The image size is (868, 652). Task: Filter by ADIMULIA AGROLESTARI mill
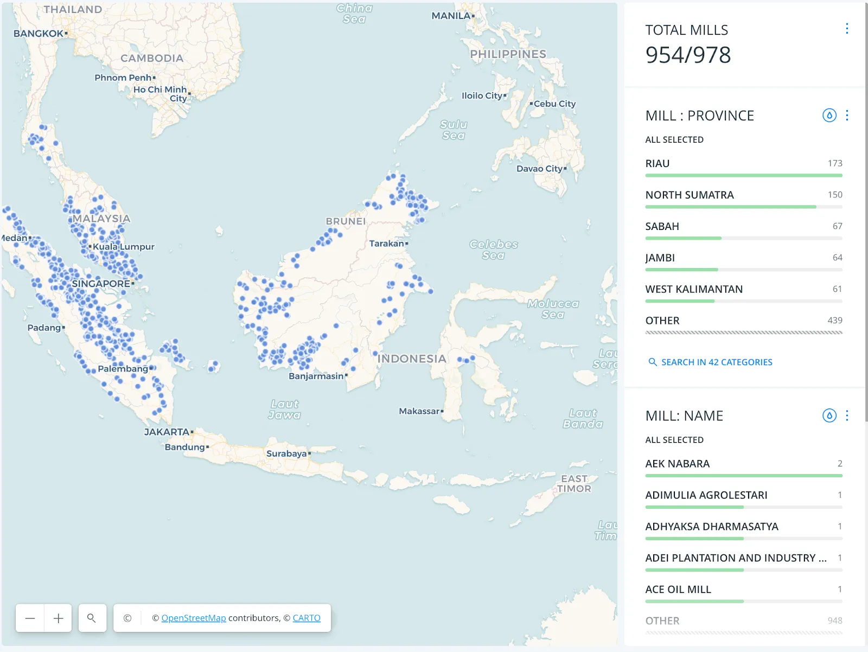tap(744, 500)
